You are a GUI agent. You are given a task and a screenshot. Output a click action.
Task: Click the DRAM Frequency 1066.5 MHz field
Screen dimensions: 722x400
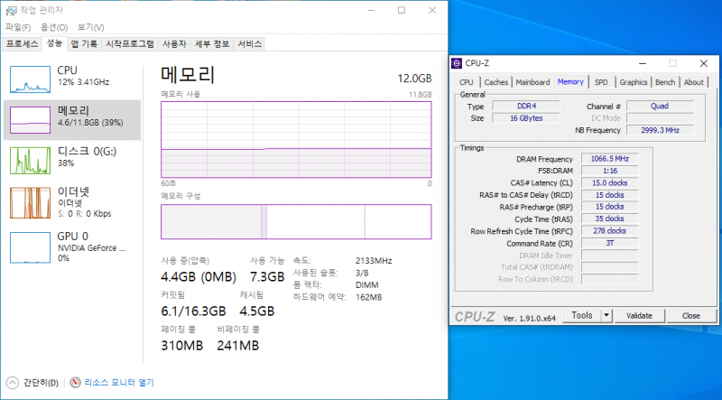(x=610, y=159)
